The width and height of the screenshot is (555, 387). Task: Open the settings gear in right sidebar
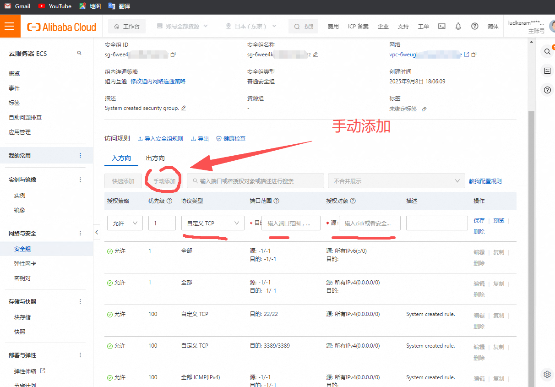point(547,374)
